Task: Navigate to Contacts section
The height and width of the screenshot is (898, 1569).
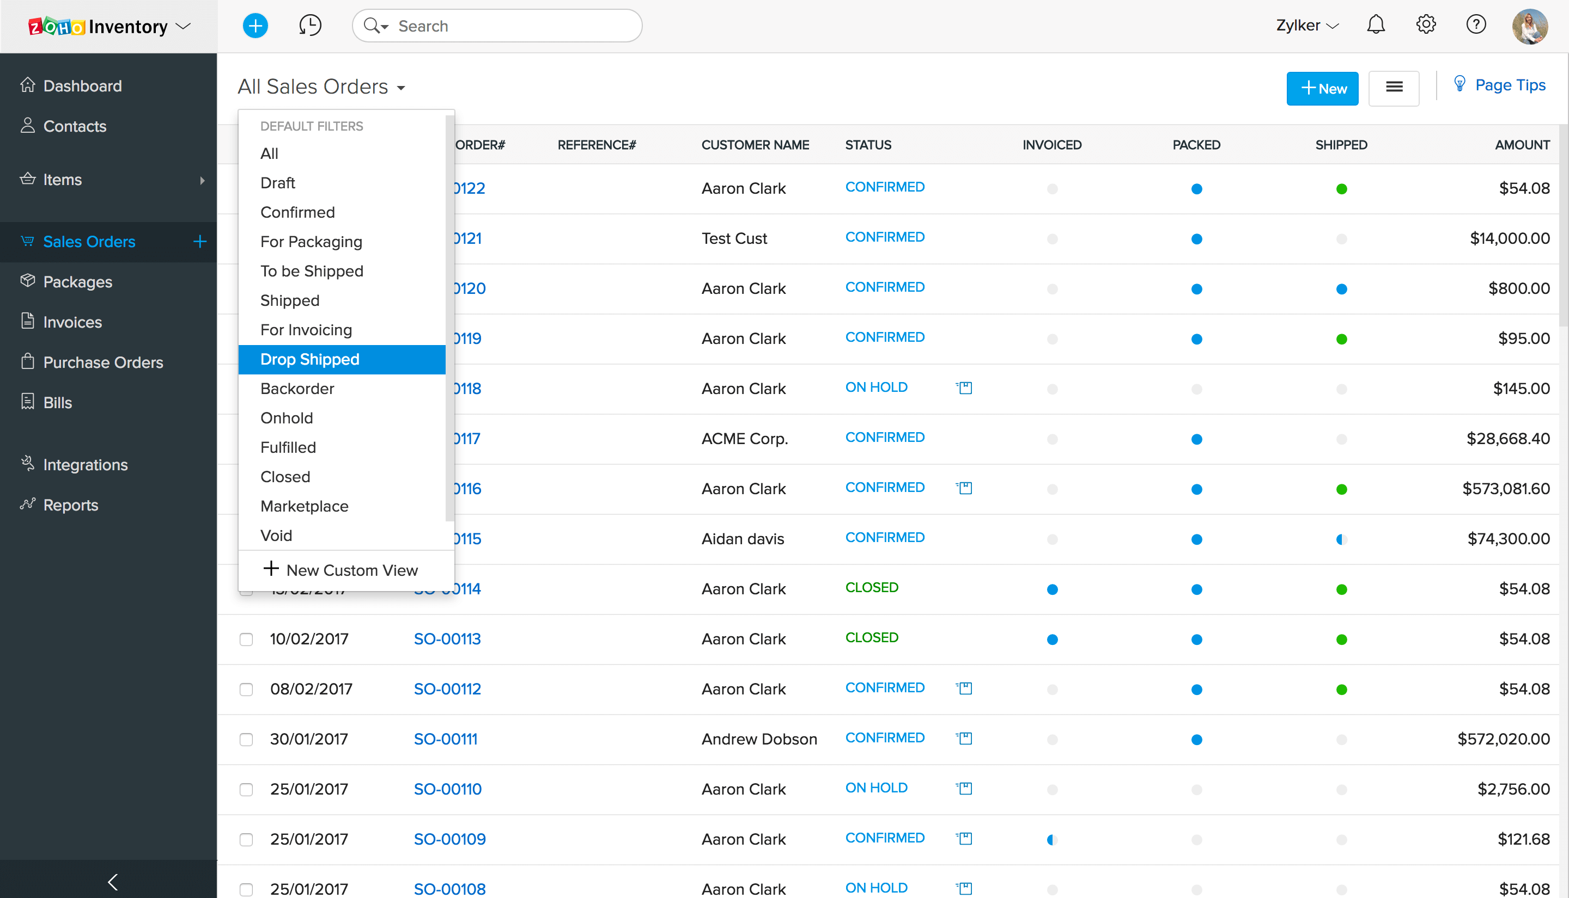Action: (x=74, y=126)
